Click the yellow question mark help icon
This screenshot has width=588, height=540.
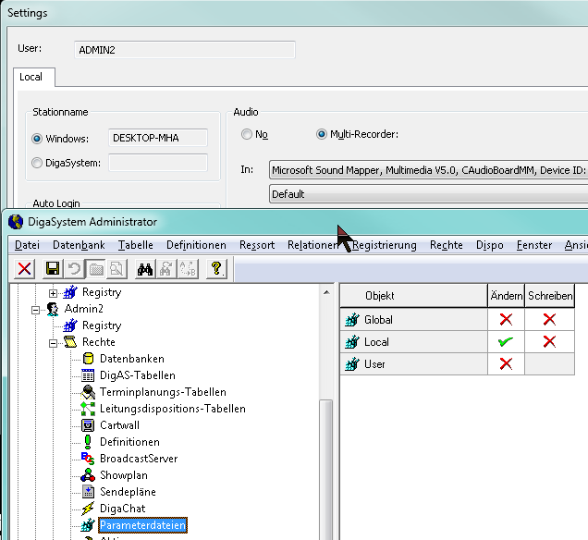pos(217,269)
